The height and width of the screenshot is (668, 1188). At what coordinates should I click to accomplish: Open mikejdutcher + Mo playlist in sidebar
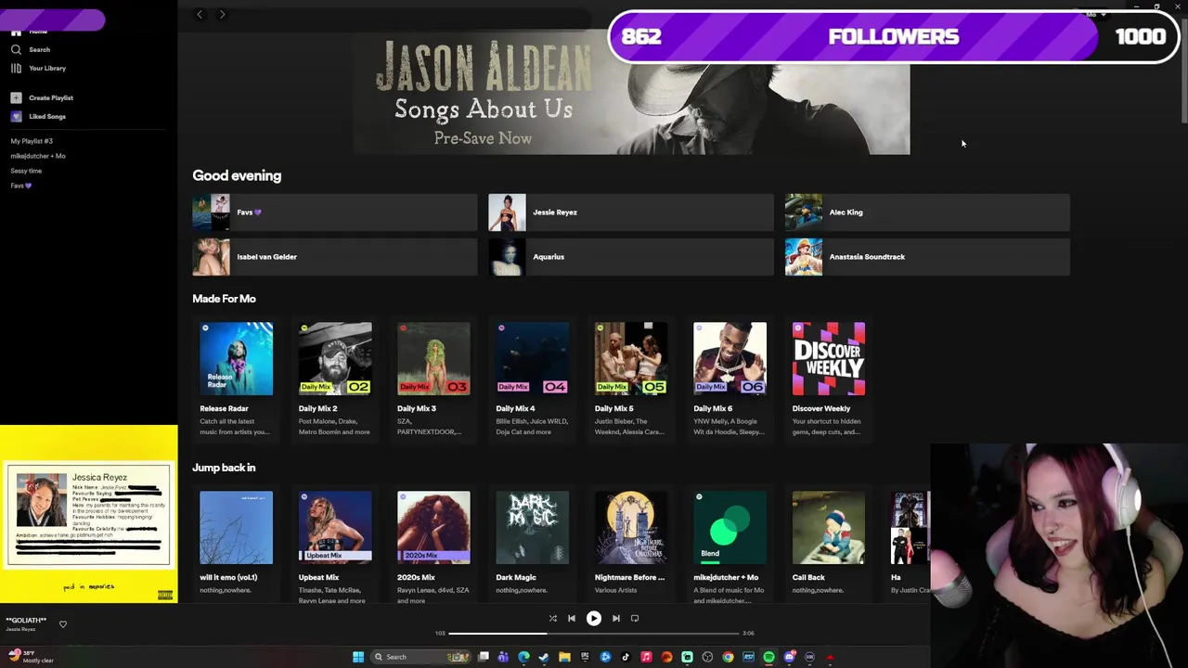click(38, 156)
